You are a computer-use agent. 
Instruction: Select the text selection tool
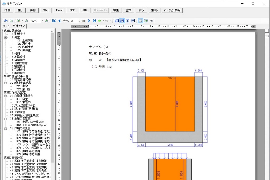point(146,21)
